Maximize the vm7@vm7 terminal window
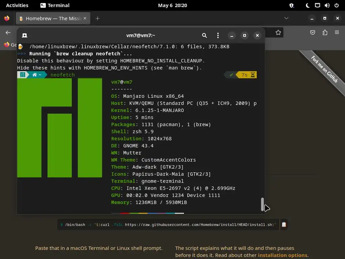345x259 pixels. click(x=245, y=35)
